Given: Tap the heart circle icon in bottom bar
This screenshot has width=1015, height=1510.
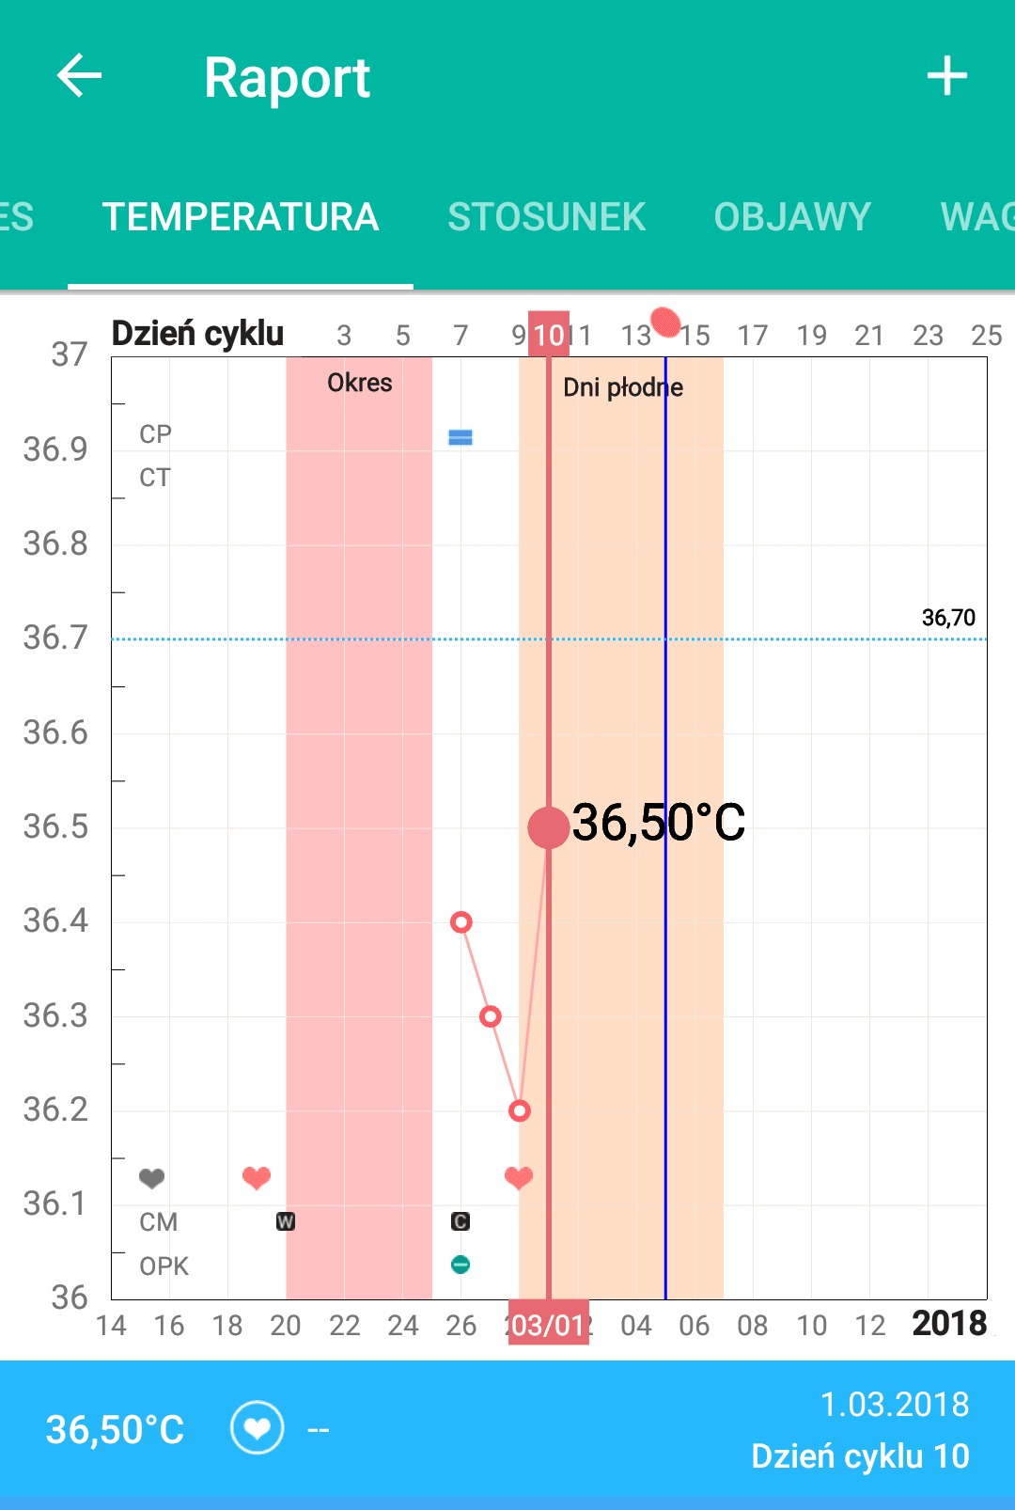Looking at the screenshot, I should tap(257, 1428).
